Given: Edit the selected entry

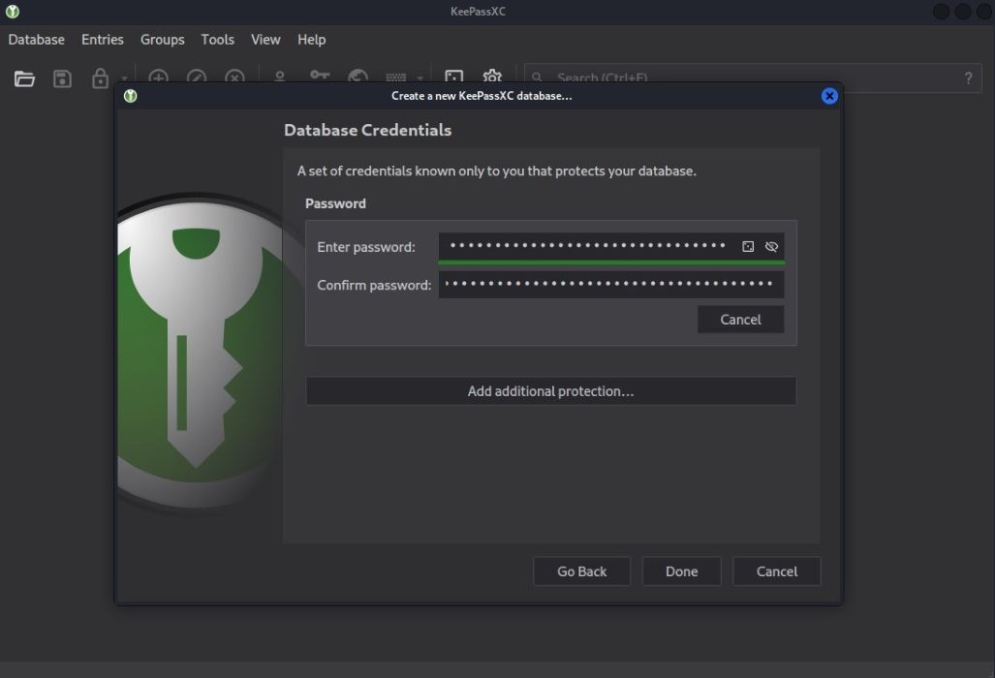Looking at the screenshot, I should (x=196, y=78).
